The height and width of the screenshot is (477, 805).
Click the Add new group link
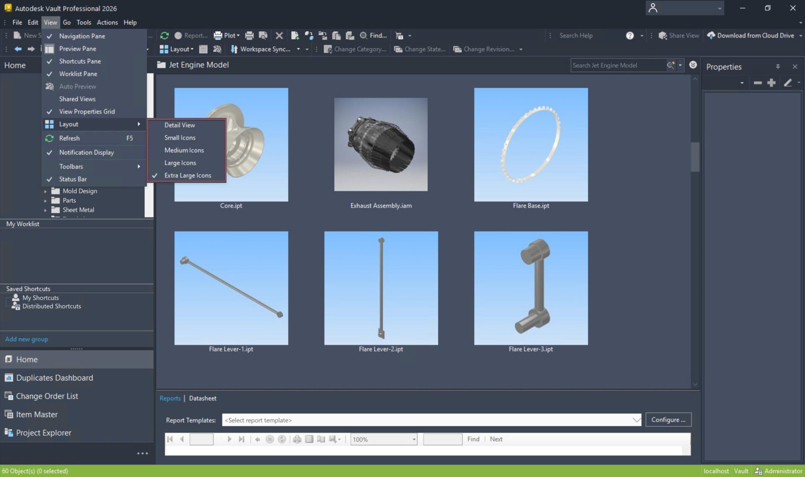[x=26, y=339]
